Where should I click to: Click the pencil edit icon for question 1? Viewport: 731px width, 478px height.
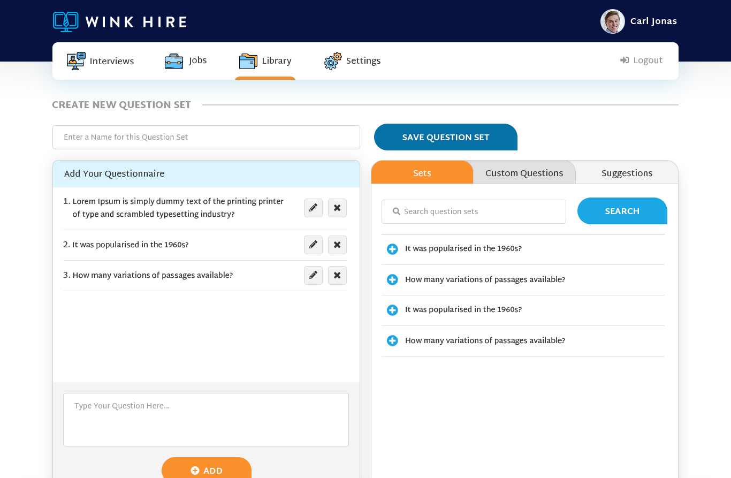313,208
